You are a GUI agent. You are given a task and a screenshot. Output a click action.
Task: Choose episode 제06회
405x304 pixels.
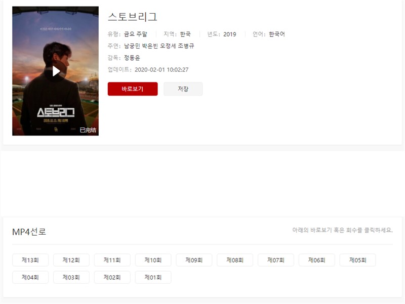click(x=317, y=260)
